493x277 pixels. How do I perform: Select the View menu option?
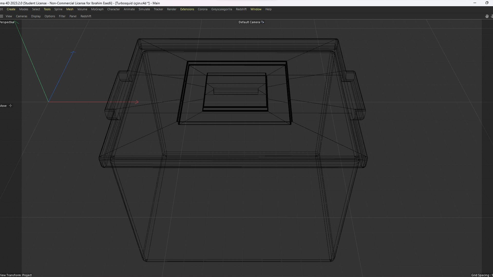tap(9, 16)
